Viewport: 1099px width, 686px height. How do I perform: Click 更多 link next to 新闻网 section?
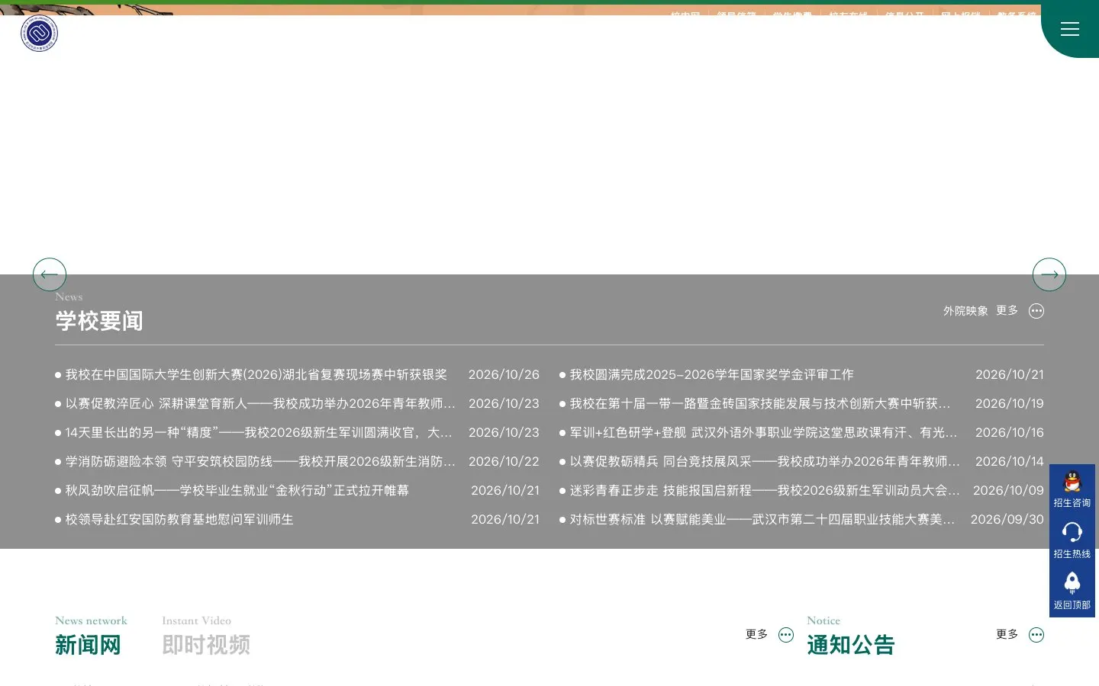coord(756,634)
